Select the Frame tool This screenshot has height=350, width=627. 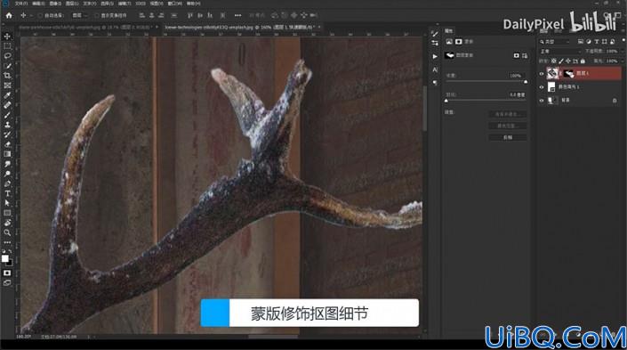7,85
